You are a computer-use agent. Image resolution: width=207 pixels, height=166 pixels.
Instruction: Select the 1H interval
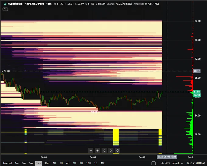pos(54,163)
